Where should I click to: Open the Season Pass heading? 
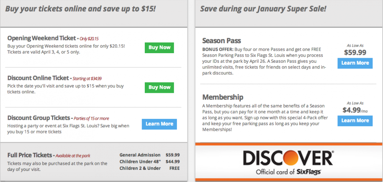tap(221, 41)
